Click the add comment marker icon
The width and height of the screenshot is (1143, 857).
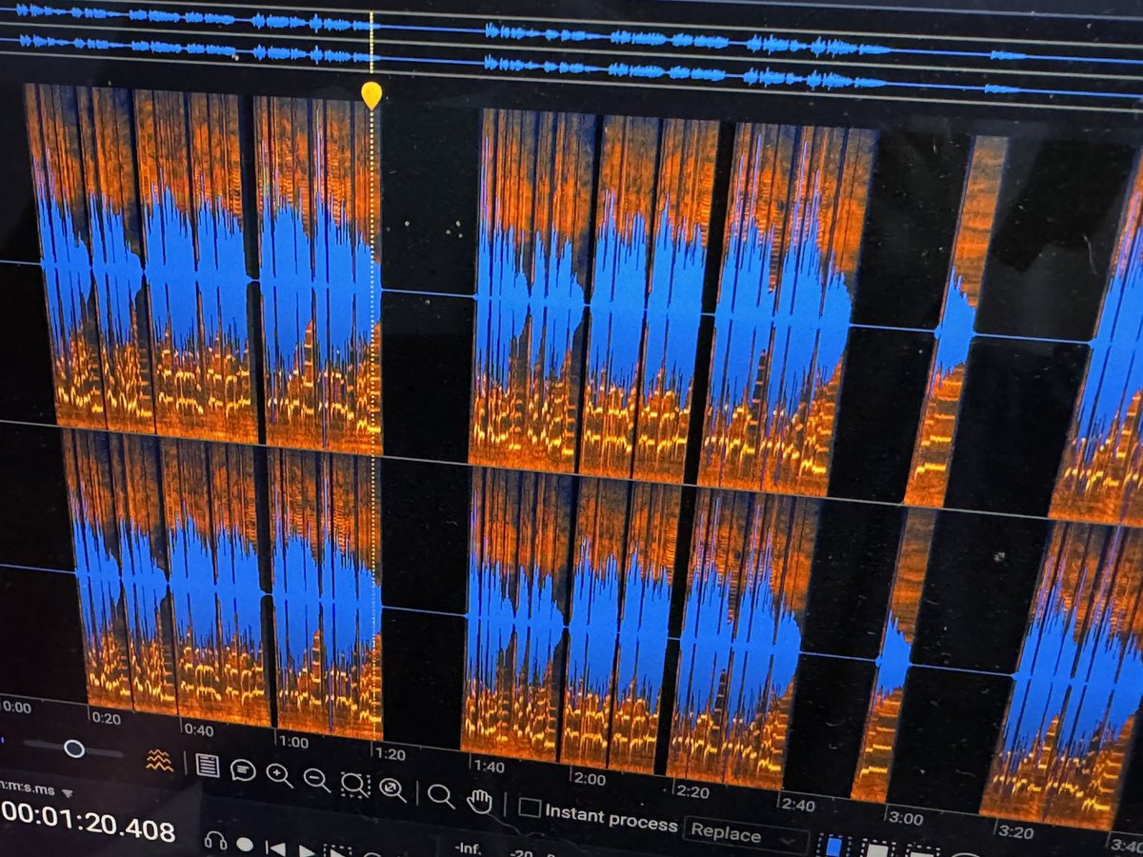click(243, 769)
